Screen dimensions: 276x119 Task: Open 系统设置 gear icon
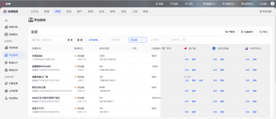(x=261, y=12)
